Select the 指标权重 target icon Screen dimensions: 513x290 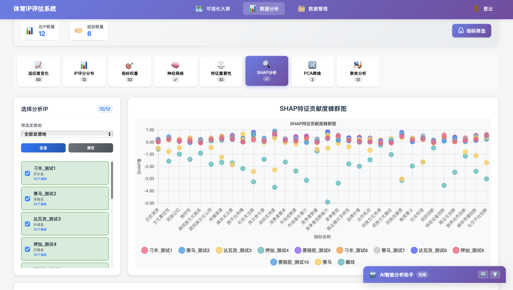pos(130,65)
